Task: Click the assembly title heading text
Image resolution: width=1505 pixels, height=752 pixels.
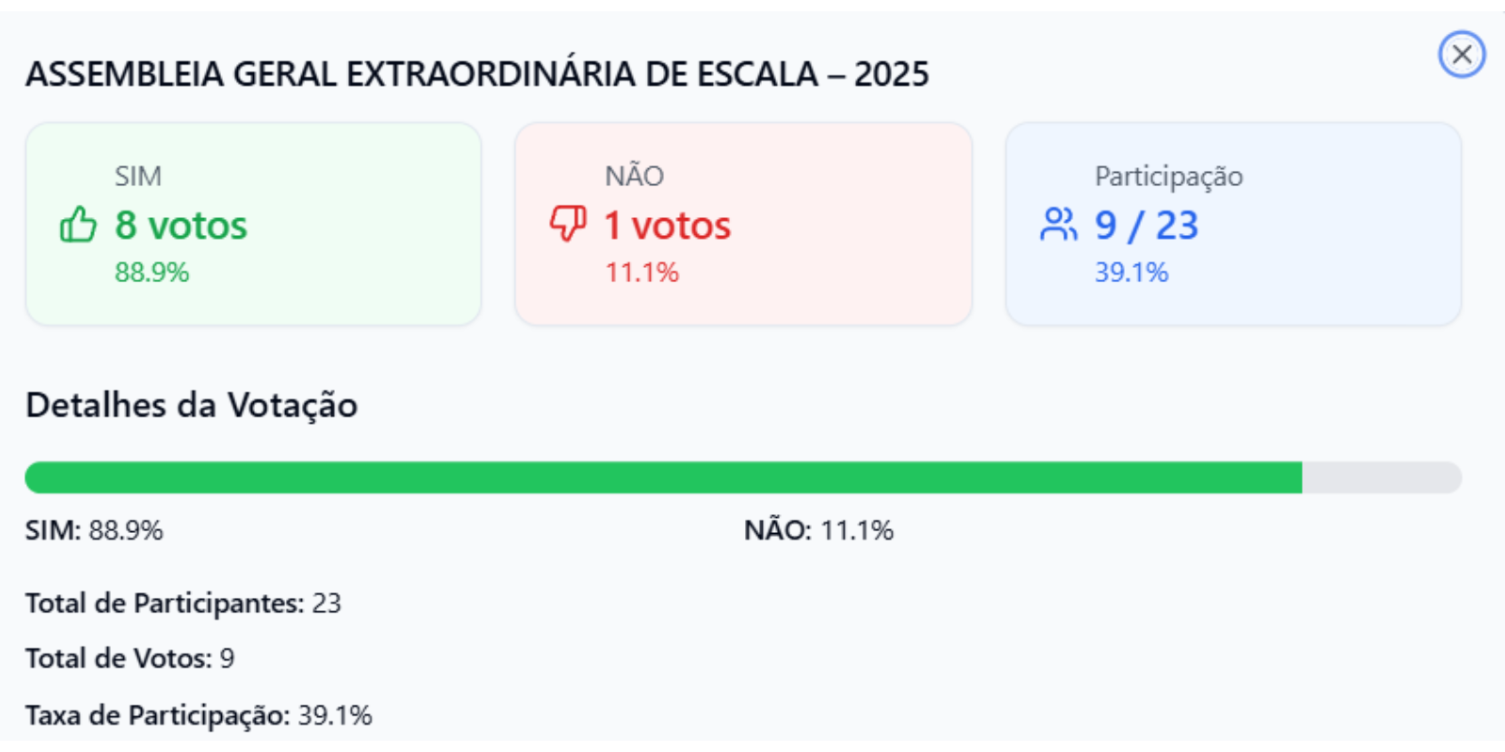Action: (x=477, y=74)
